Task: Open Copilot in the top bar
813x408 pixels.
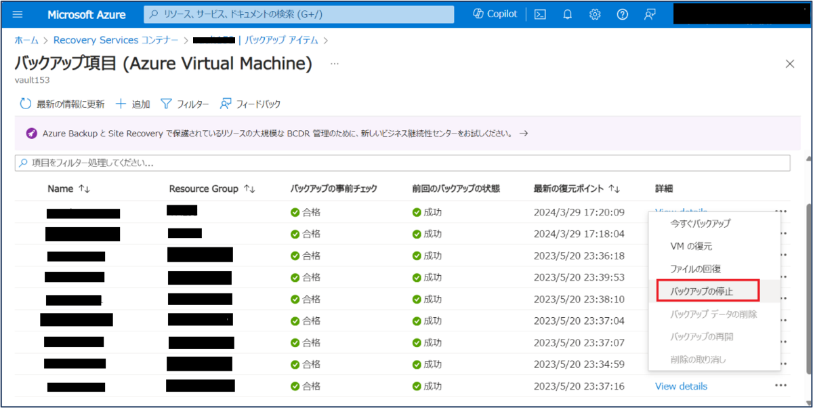Action: [495, 14]
